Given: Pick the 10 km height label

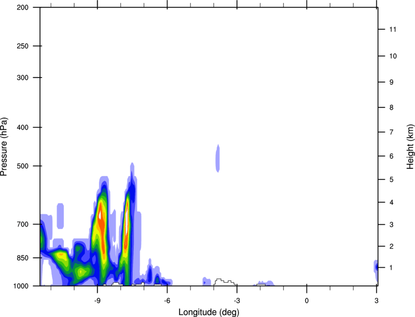Looking at the screenshot, I should (393, 56).
